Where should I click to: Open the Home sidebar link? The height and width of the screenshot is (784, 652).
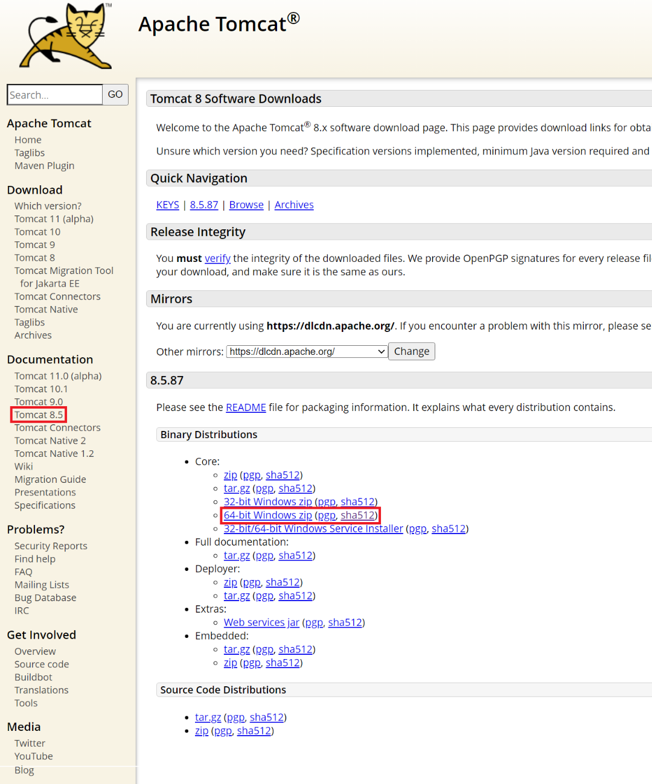[28, 140]
